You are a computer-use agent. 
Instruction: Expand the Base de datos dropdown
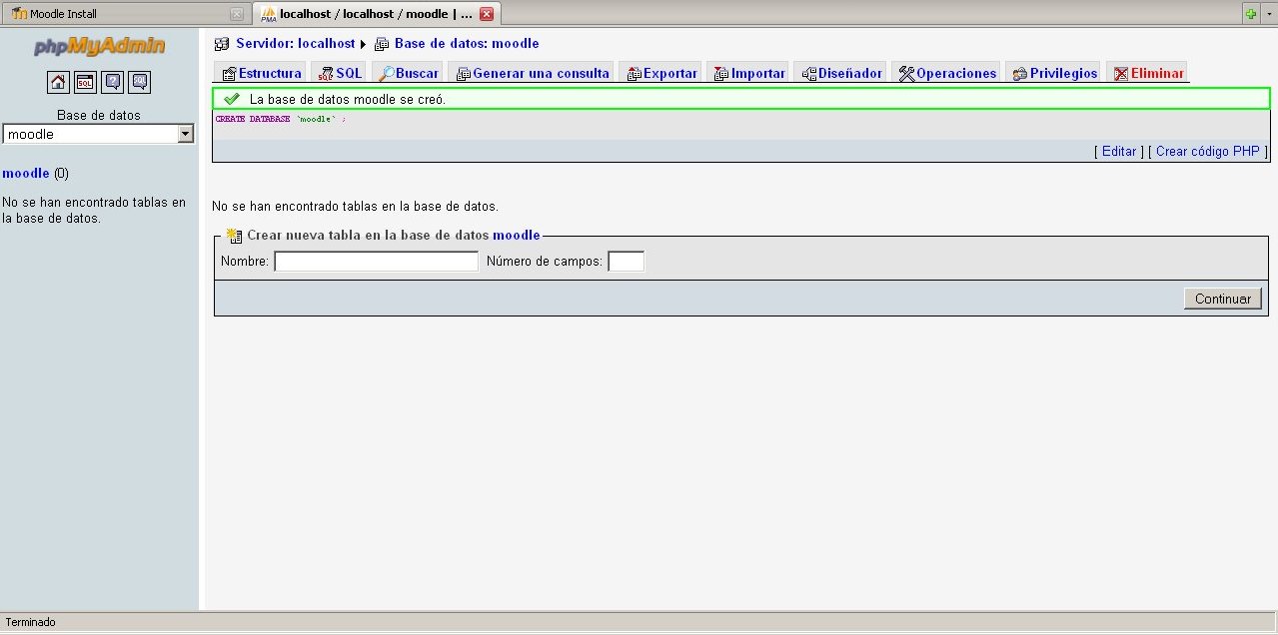tap(185, 134)
